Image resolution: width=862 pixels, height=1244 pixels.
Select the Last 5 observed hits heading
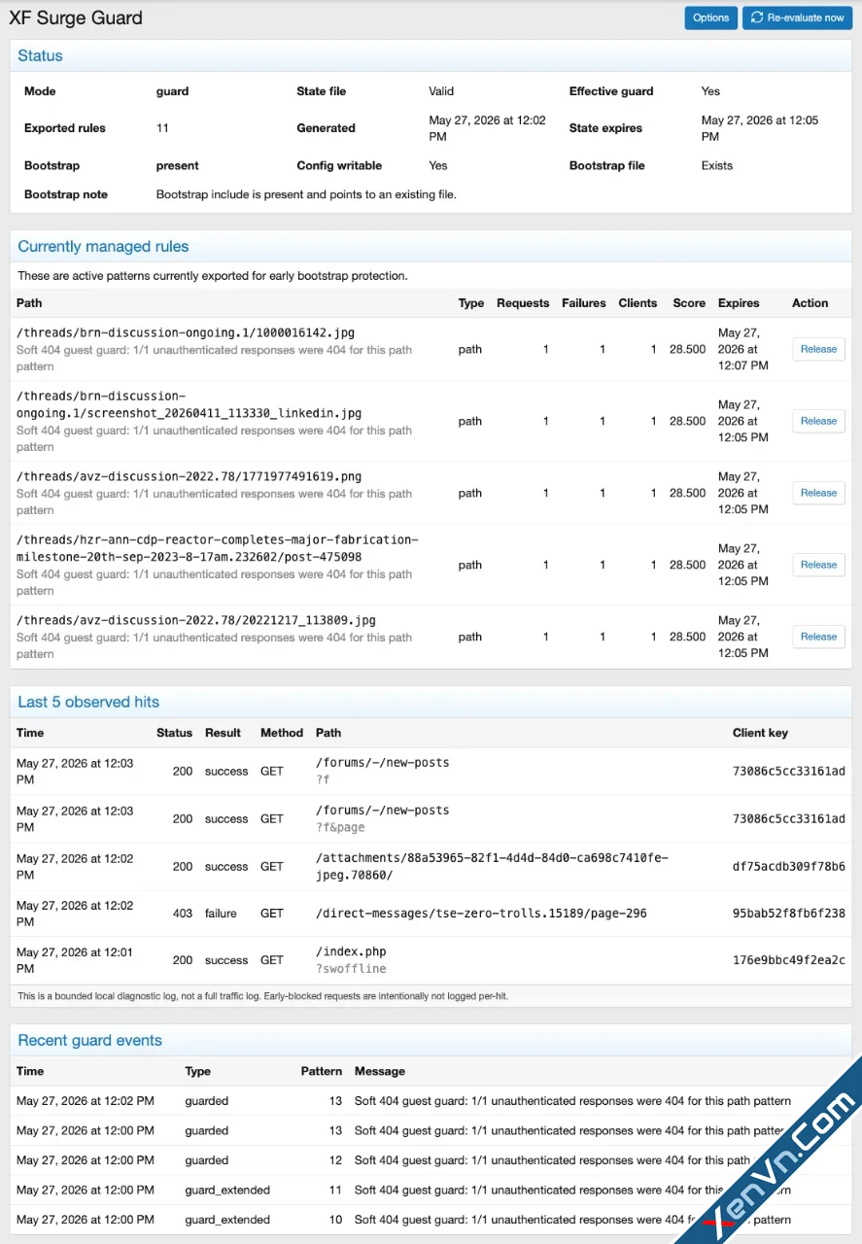(88, 702)
